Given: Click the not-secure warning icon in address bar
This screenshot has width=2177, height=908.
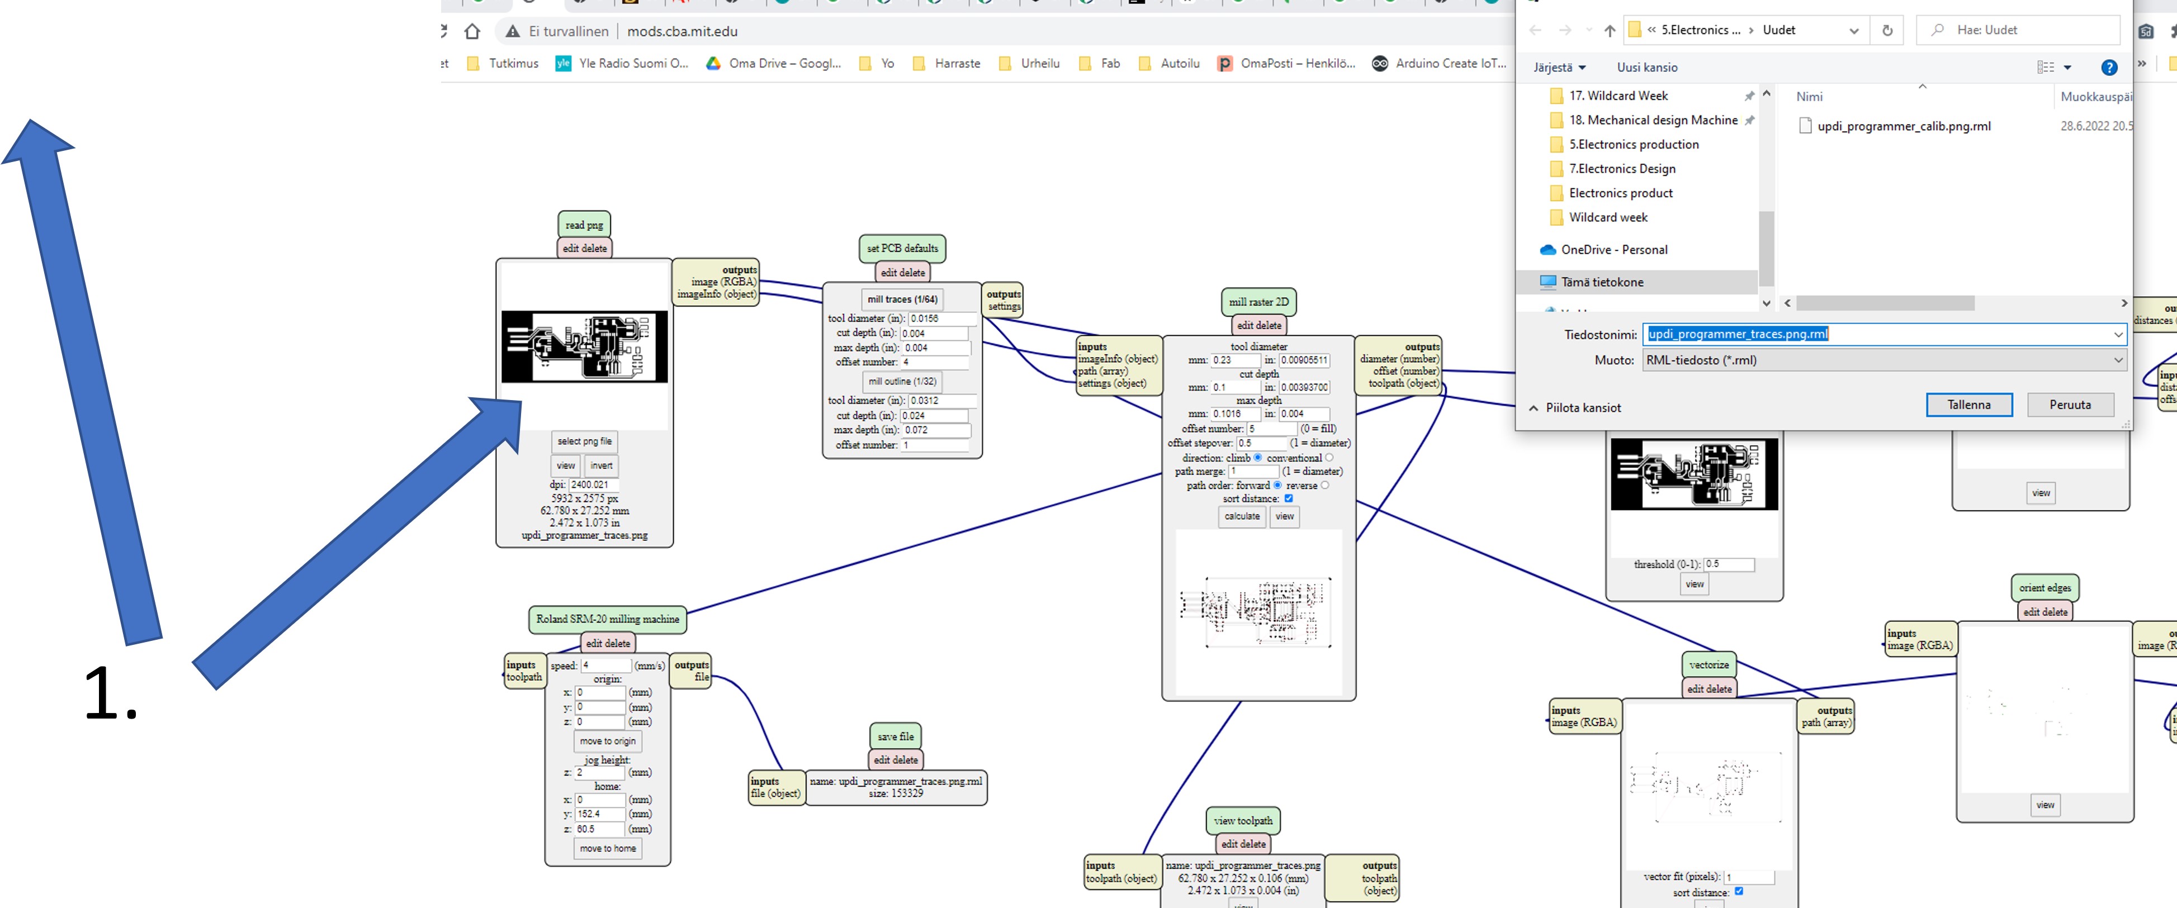Looking at the screenshot, I should [x=512, y=31].
